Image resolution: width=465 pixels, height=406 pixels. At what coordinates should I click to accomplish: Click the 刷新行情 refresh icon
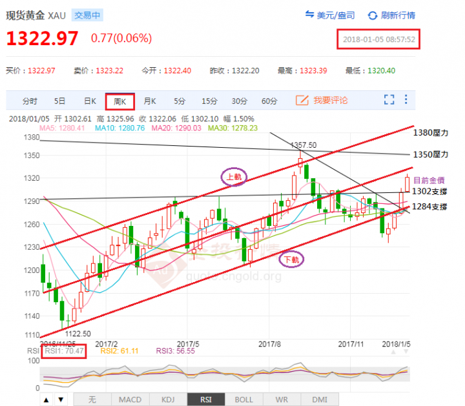point(373,15)
